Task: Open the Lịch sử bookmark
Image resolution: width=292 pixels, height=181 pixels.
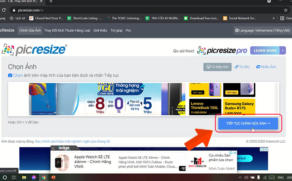Action: tap(17, 18)
